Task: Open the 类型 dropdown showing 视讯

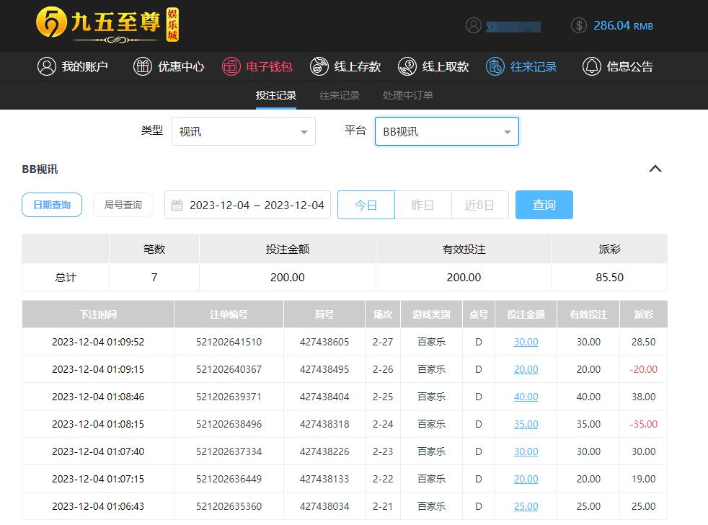Action: click(x=244, y=131)
